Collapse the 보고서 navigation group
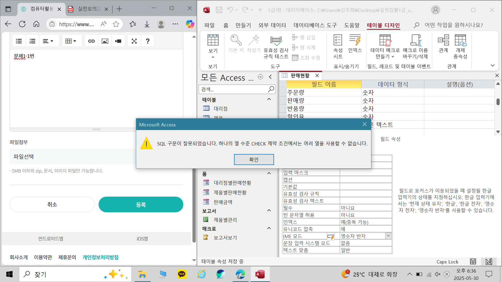The height and width of the screenshot is (282, 502). (269, 210)
